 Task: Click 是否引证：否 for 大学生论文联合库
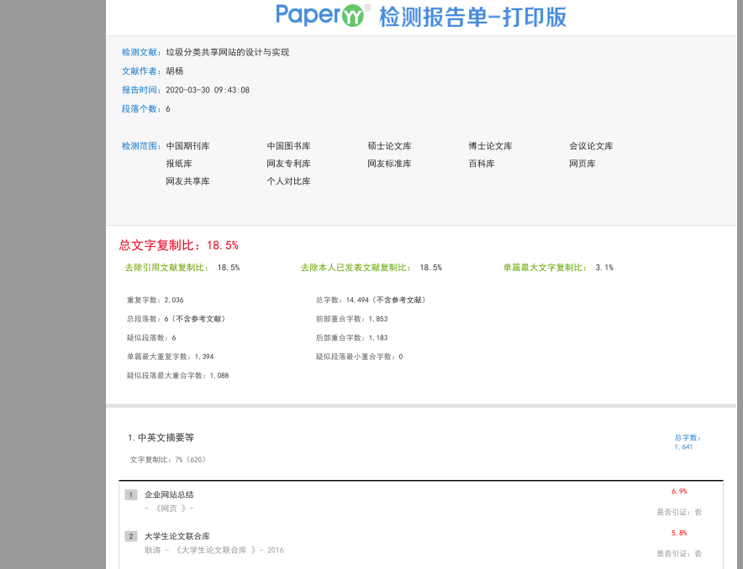[x=679, y=554]
